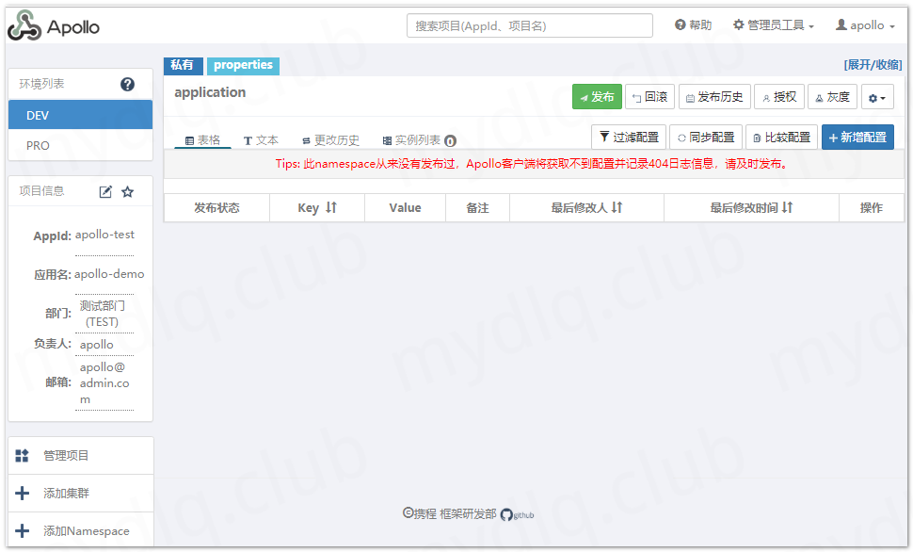Open the help question mark beside 环境列表
913x552 pixels.
(127, 84)
